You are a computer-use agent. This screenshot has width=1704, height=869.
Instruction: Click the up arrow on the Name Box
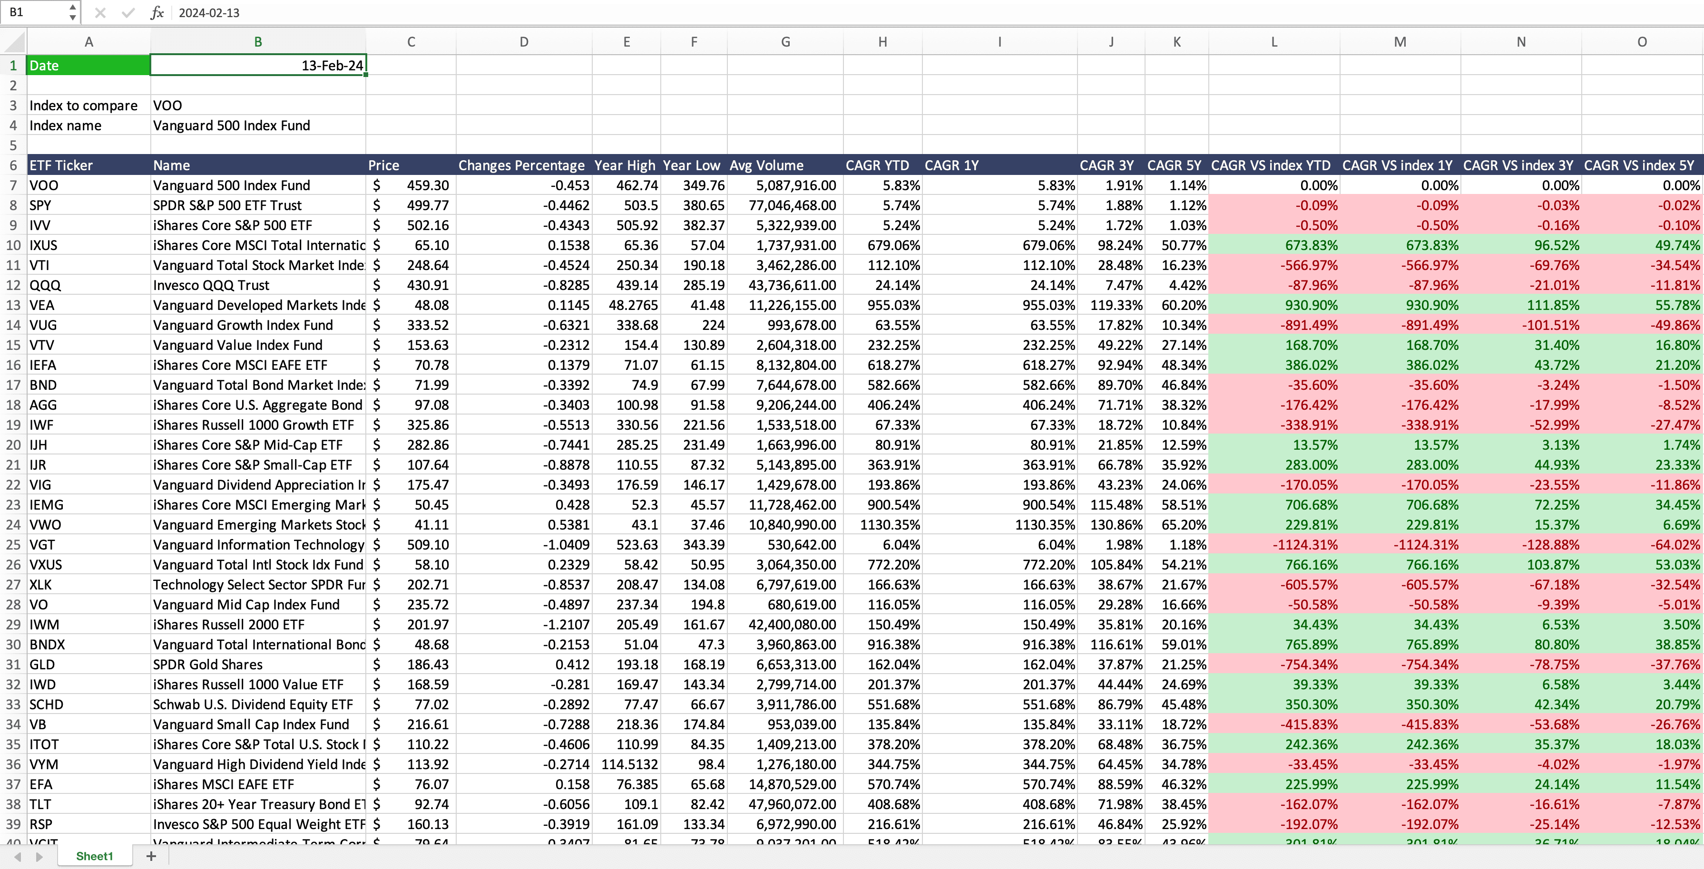click(73, 7)
